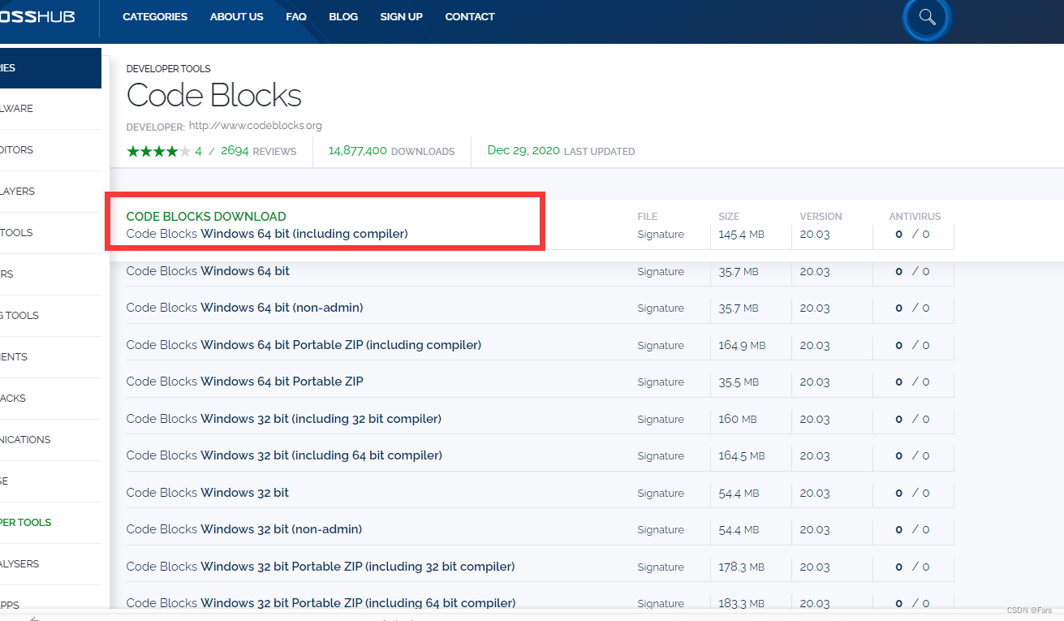1064x621 pixels.
Task: Download 64 bit Portable ZIP (including compiler)
Action: 304,345
